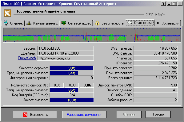
Task: Click the Ошибок CRC value 1
Action: (156, 95)
